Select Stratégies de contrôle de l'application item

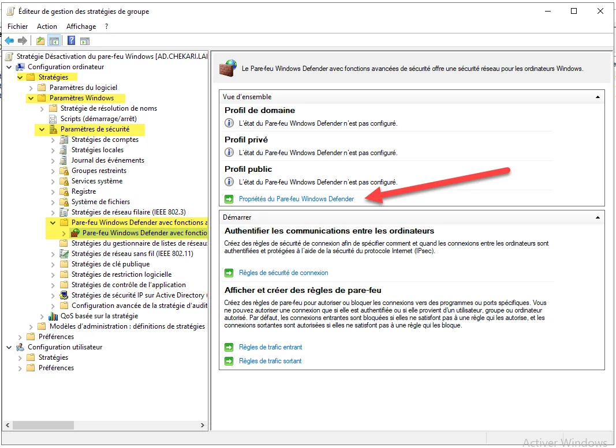pos(129,285)
